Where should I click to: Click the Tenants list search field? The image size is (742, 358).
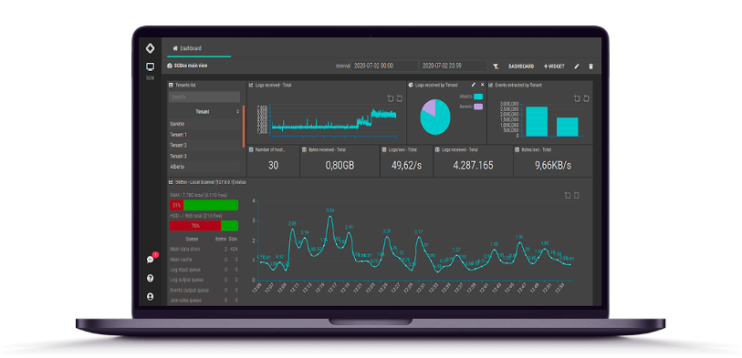[204, 97]
